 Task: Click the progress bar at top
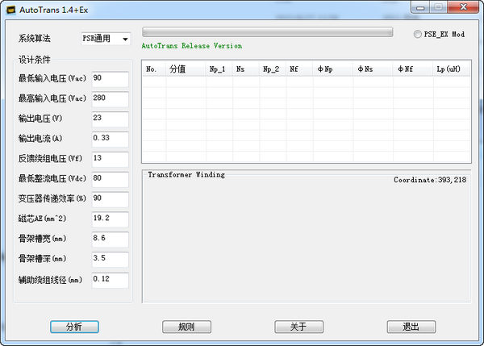267,31
